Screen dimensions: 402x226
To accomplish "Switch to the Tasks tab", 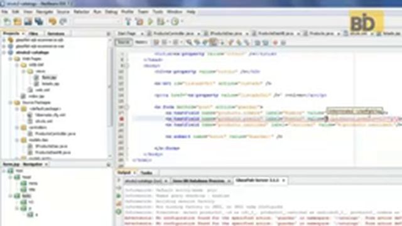I will [146, 173].
